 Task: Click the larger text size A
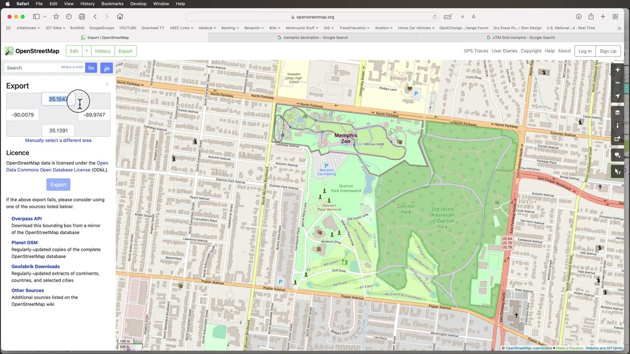473,17
